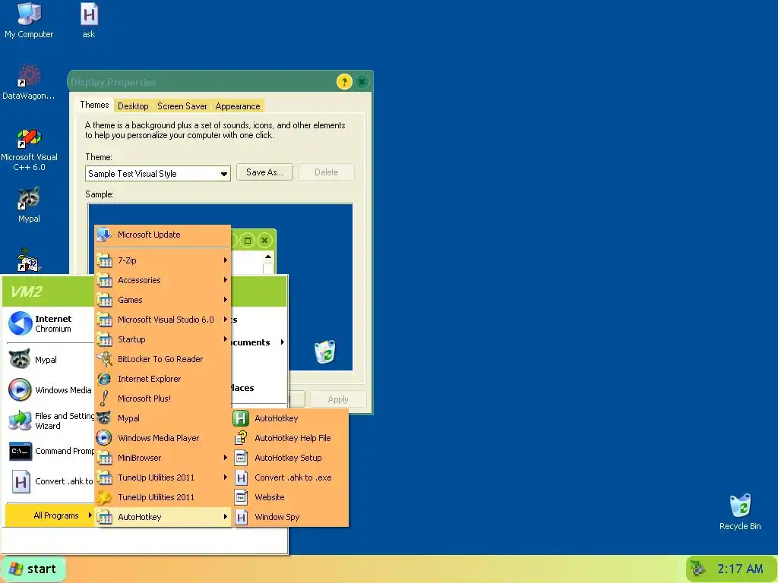Open Mypal in Start menu left pane

coord(49,359)
